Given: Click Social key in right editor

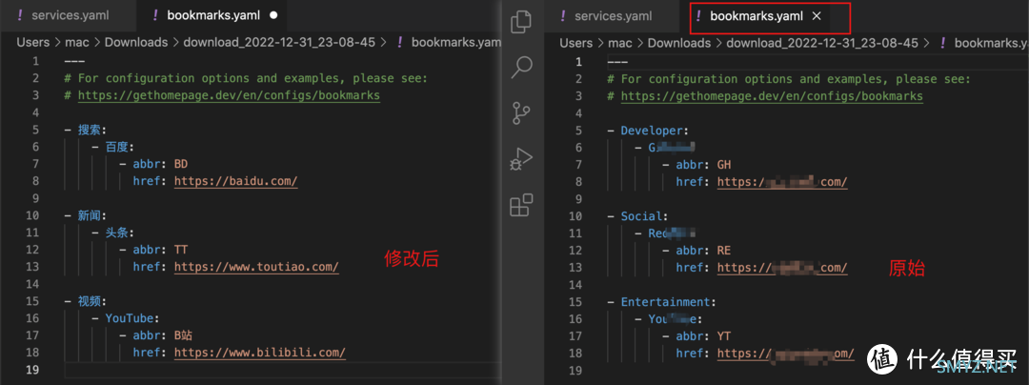Looking at the screenshot, I should pos(641,215).
